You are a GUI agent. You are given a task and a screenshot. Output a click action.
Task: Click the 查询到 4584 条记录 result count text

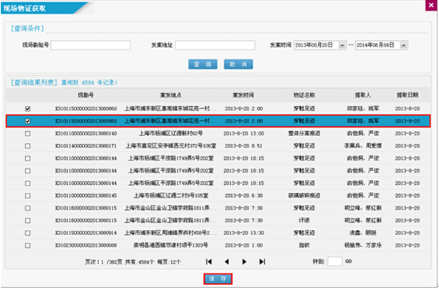pyautogui.click(x=90, y=82)
